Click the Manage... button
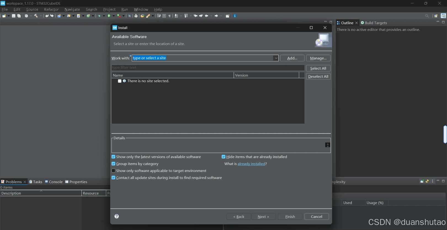The image size is (447, 230). pos(318,58)
